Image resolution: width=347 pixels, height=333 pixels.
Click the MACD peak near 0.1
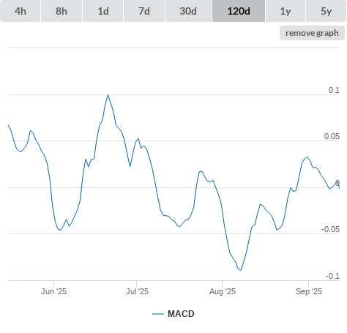tap(108, 95)
